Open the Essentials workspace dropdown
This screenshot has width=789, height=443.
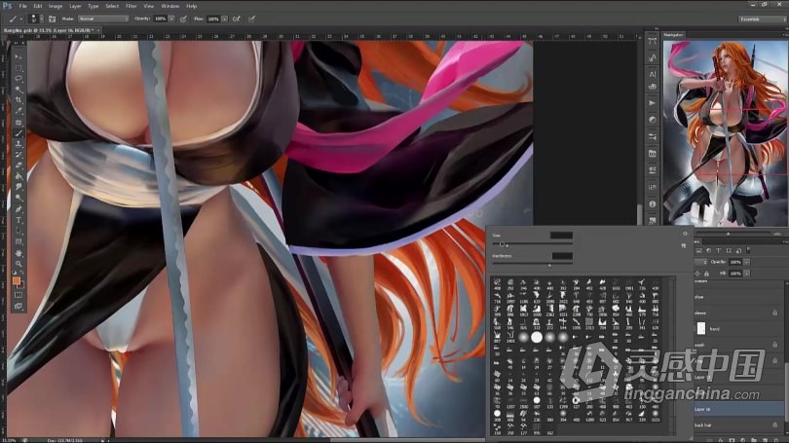tap(762, 19)
